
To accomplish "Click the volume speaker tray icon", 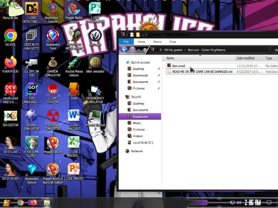I will click(x=239, y=203).
